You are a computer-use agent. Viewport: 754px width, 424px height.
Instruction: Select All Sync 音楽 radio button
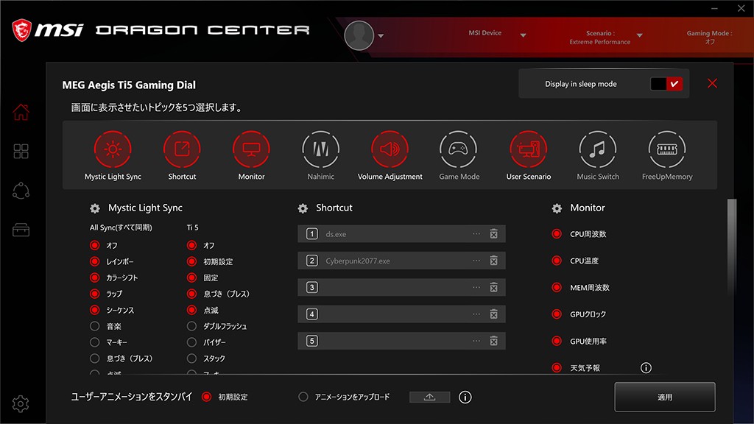(x=95, y=326)
